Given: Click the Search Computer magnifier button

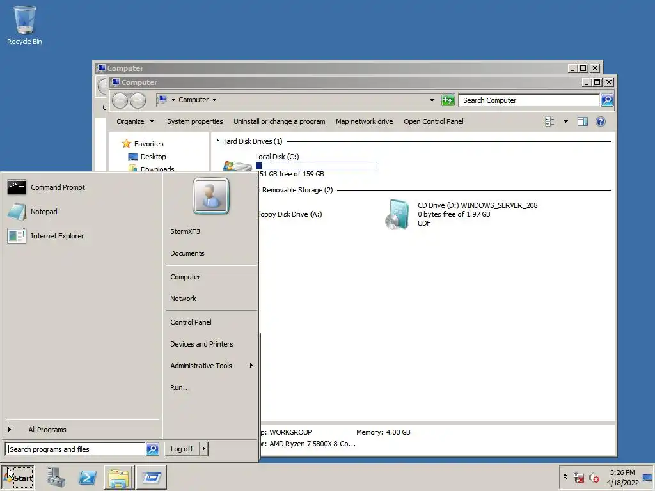Looking at the screenshot, I should click(x=607, y=100).
